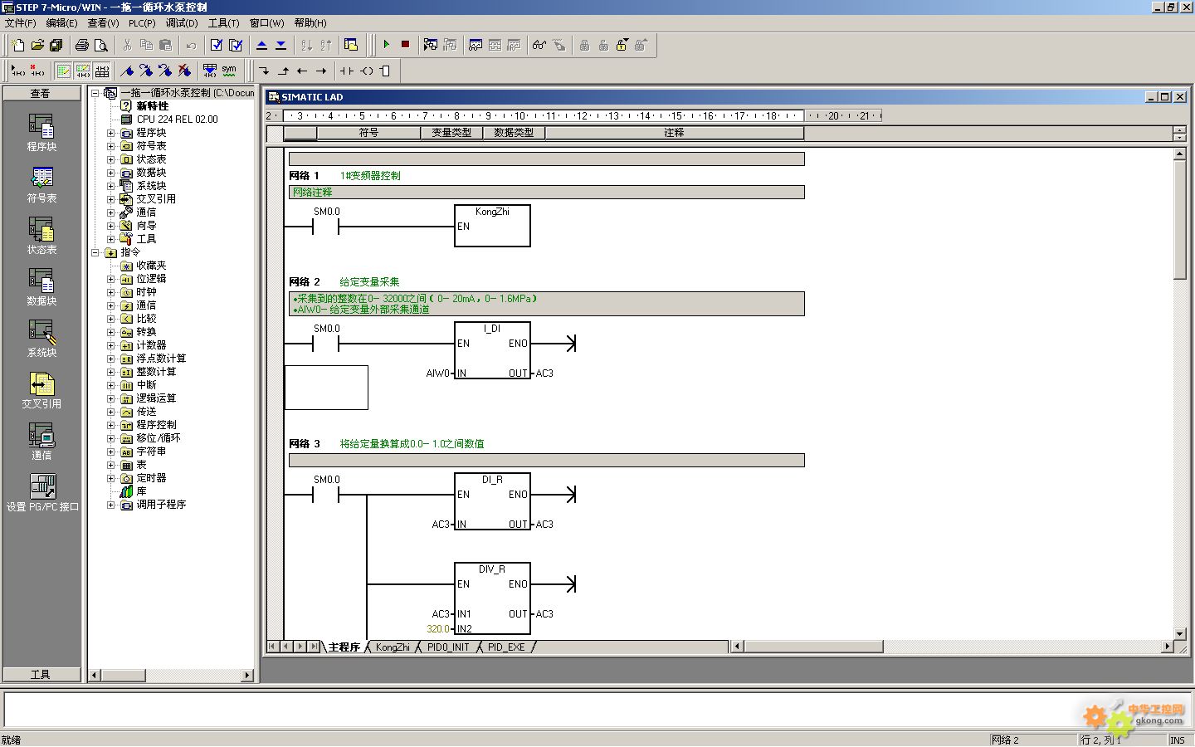Open the 文件(F) menu
Image resolution: width=1195 pixels, height=747 pixels.
[21, 23]
